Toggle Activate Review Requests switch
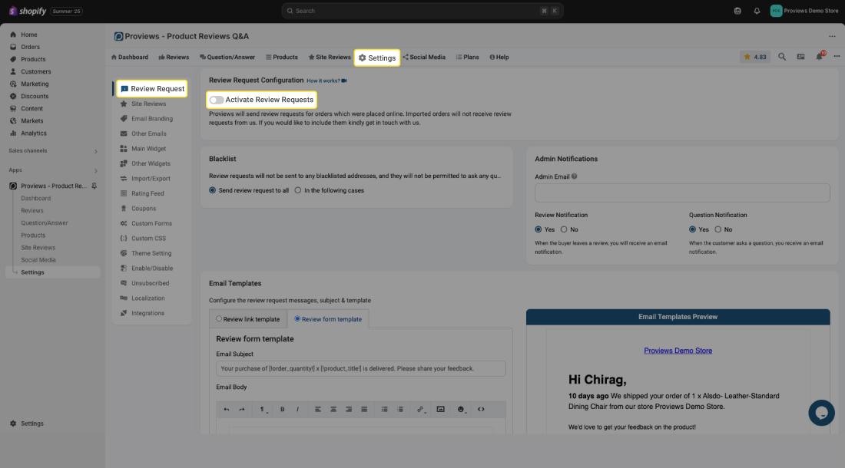Image resolution: width=845 pixels, height=468 pixels. pyautogui.click(x=217, y=100)
